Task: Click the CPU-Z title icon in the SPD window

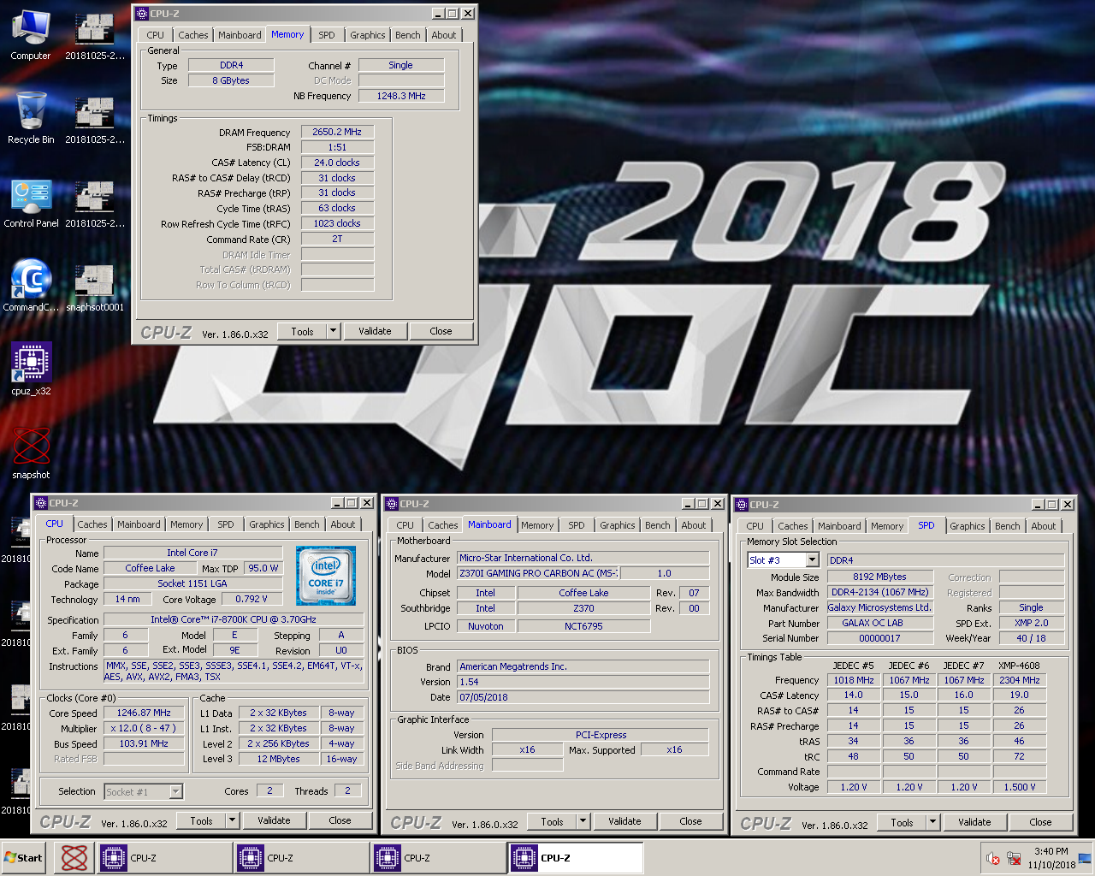Action: point(742,505)
